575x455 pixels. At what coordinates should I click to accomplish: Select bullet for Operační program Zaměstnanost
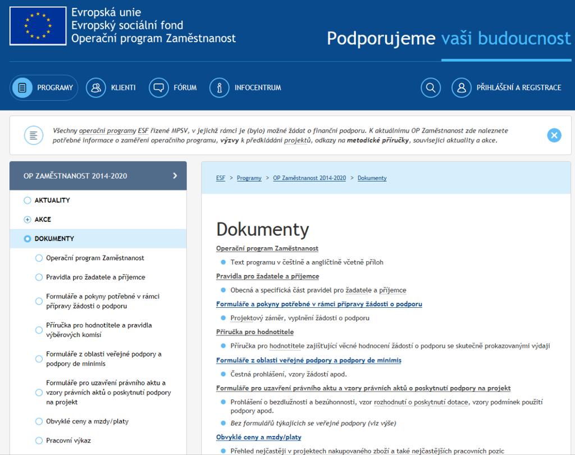coord(39,258)
